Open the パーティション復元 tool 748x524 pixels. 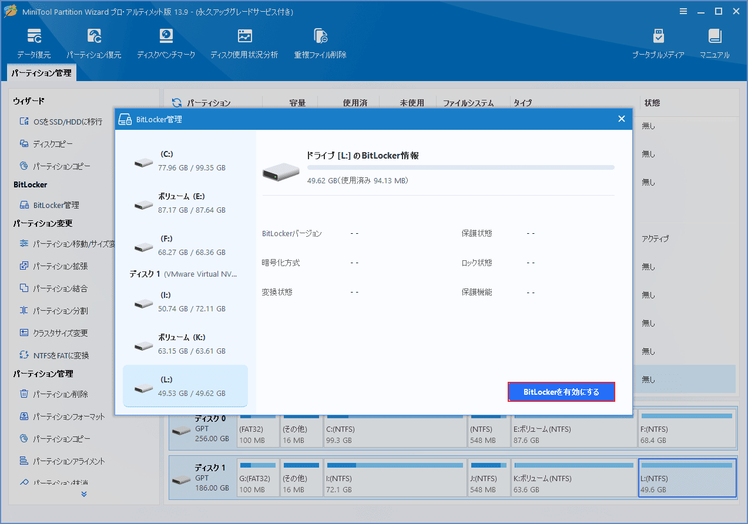coord(93,43)
